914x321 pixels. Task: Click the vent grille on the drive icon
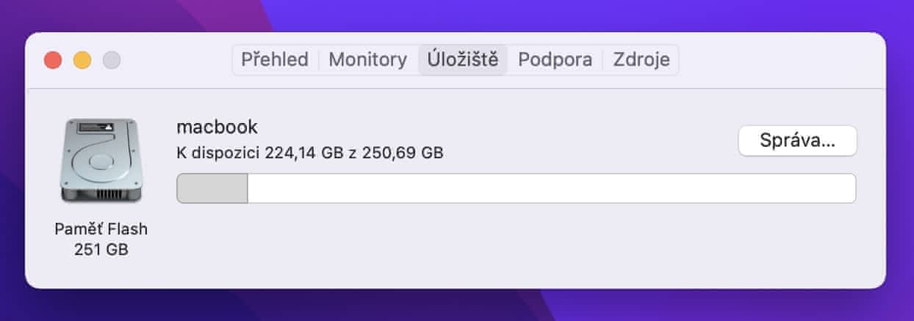point(101,194)
